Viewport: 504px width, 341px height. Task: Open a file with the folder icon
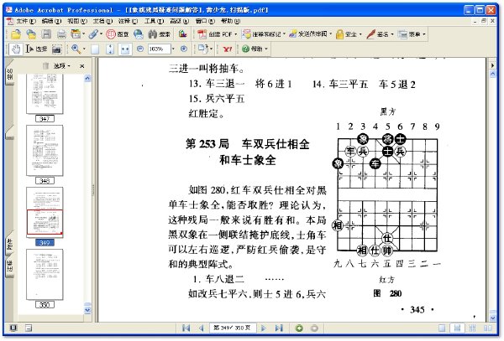tap(16, 34)
